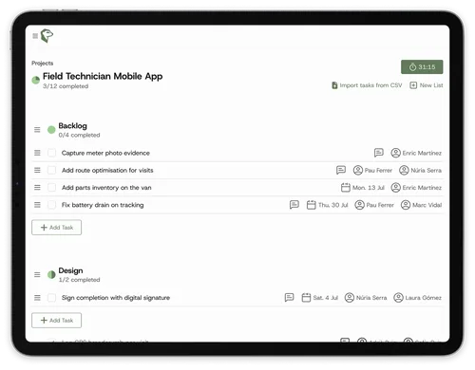Click the 3/12 completed project count

(66, 86)
